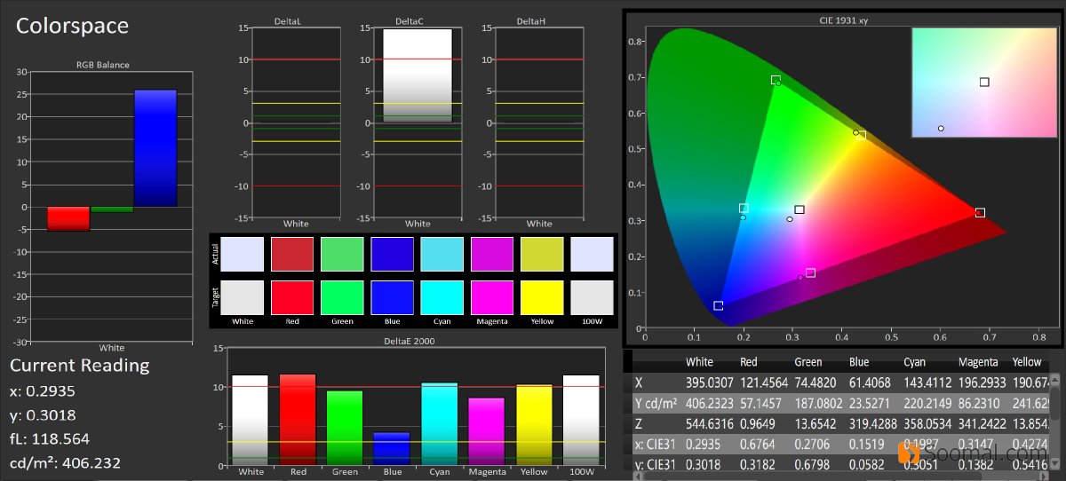Select the blue primary target square on CIE chart
This screenshot has height=481, width=1066.
click(x=718, y=306)
